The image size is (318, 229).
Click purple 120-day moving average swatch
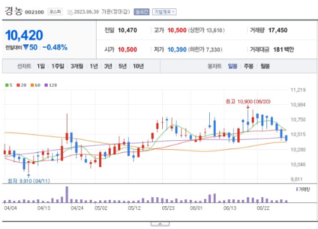46,85
